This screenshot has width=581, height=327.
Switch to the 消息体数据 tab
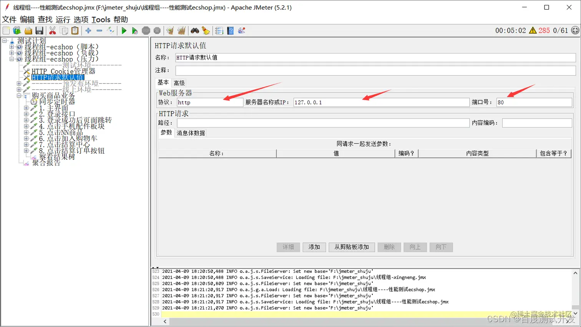tap(191, 133)
